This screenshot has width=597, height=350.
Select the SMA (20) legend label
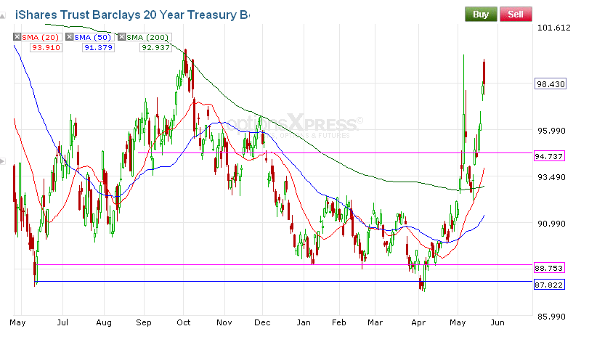tap(41, 37)
